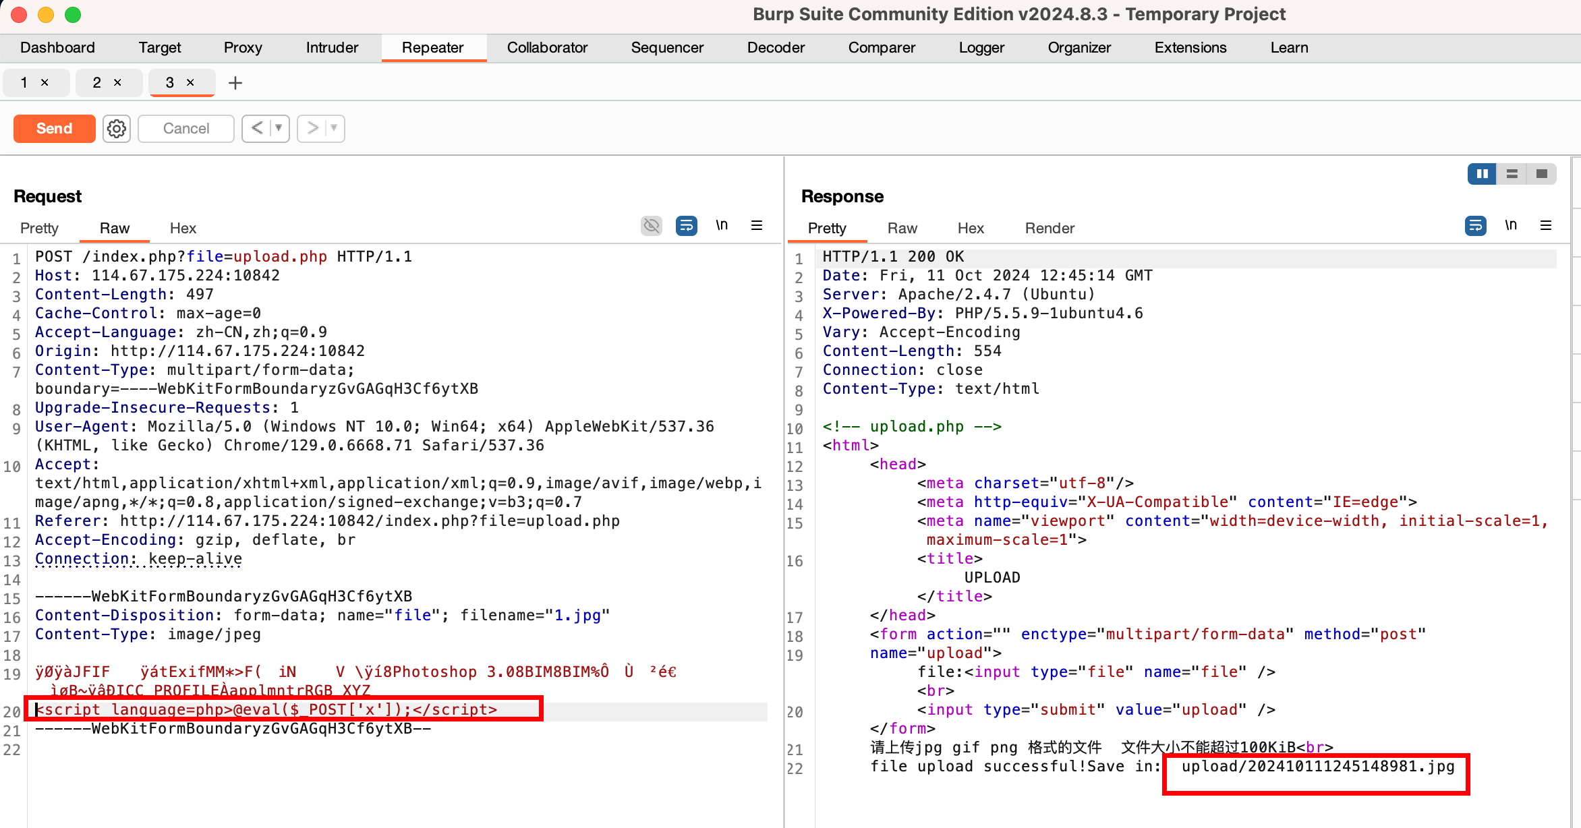
Task: Open the Dashboard tab
Action: pyautogui.click(x=57, y=47)
